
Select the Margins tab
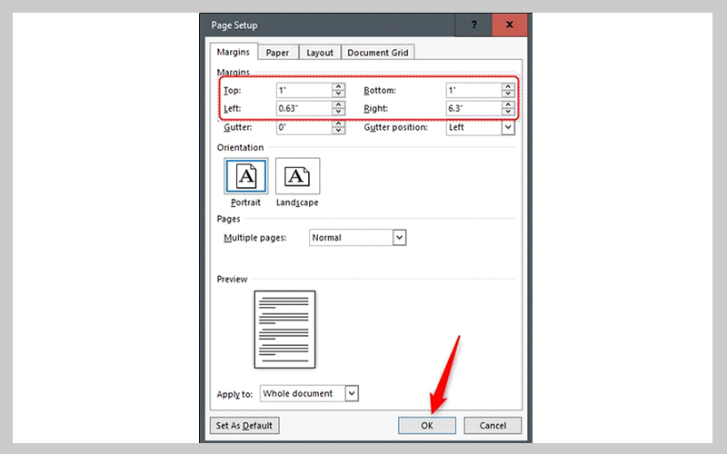[234, 53]
